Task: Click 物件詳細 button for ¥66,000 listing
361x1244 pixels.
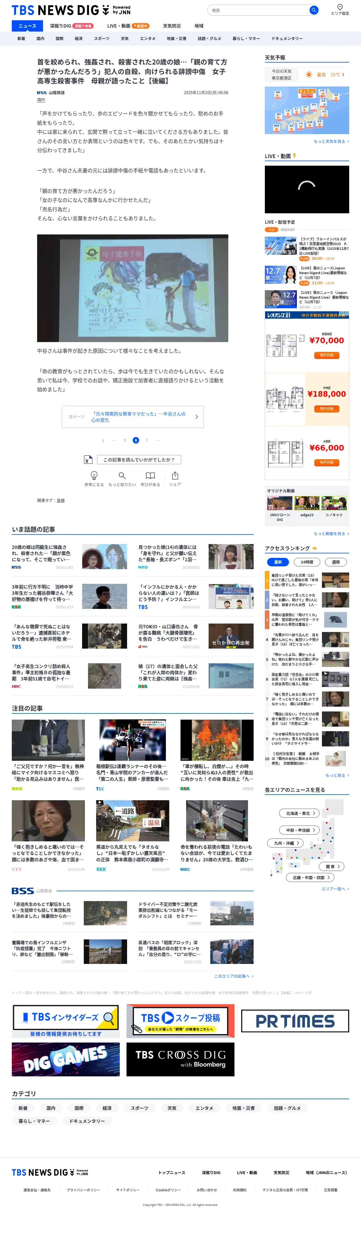Action: click(327, 463)
